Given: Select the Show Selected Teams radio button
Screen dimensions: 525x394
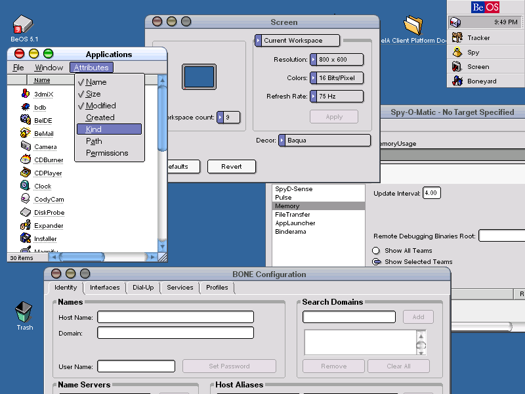Looking at the screenshot, I should [376, 261].
